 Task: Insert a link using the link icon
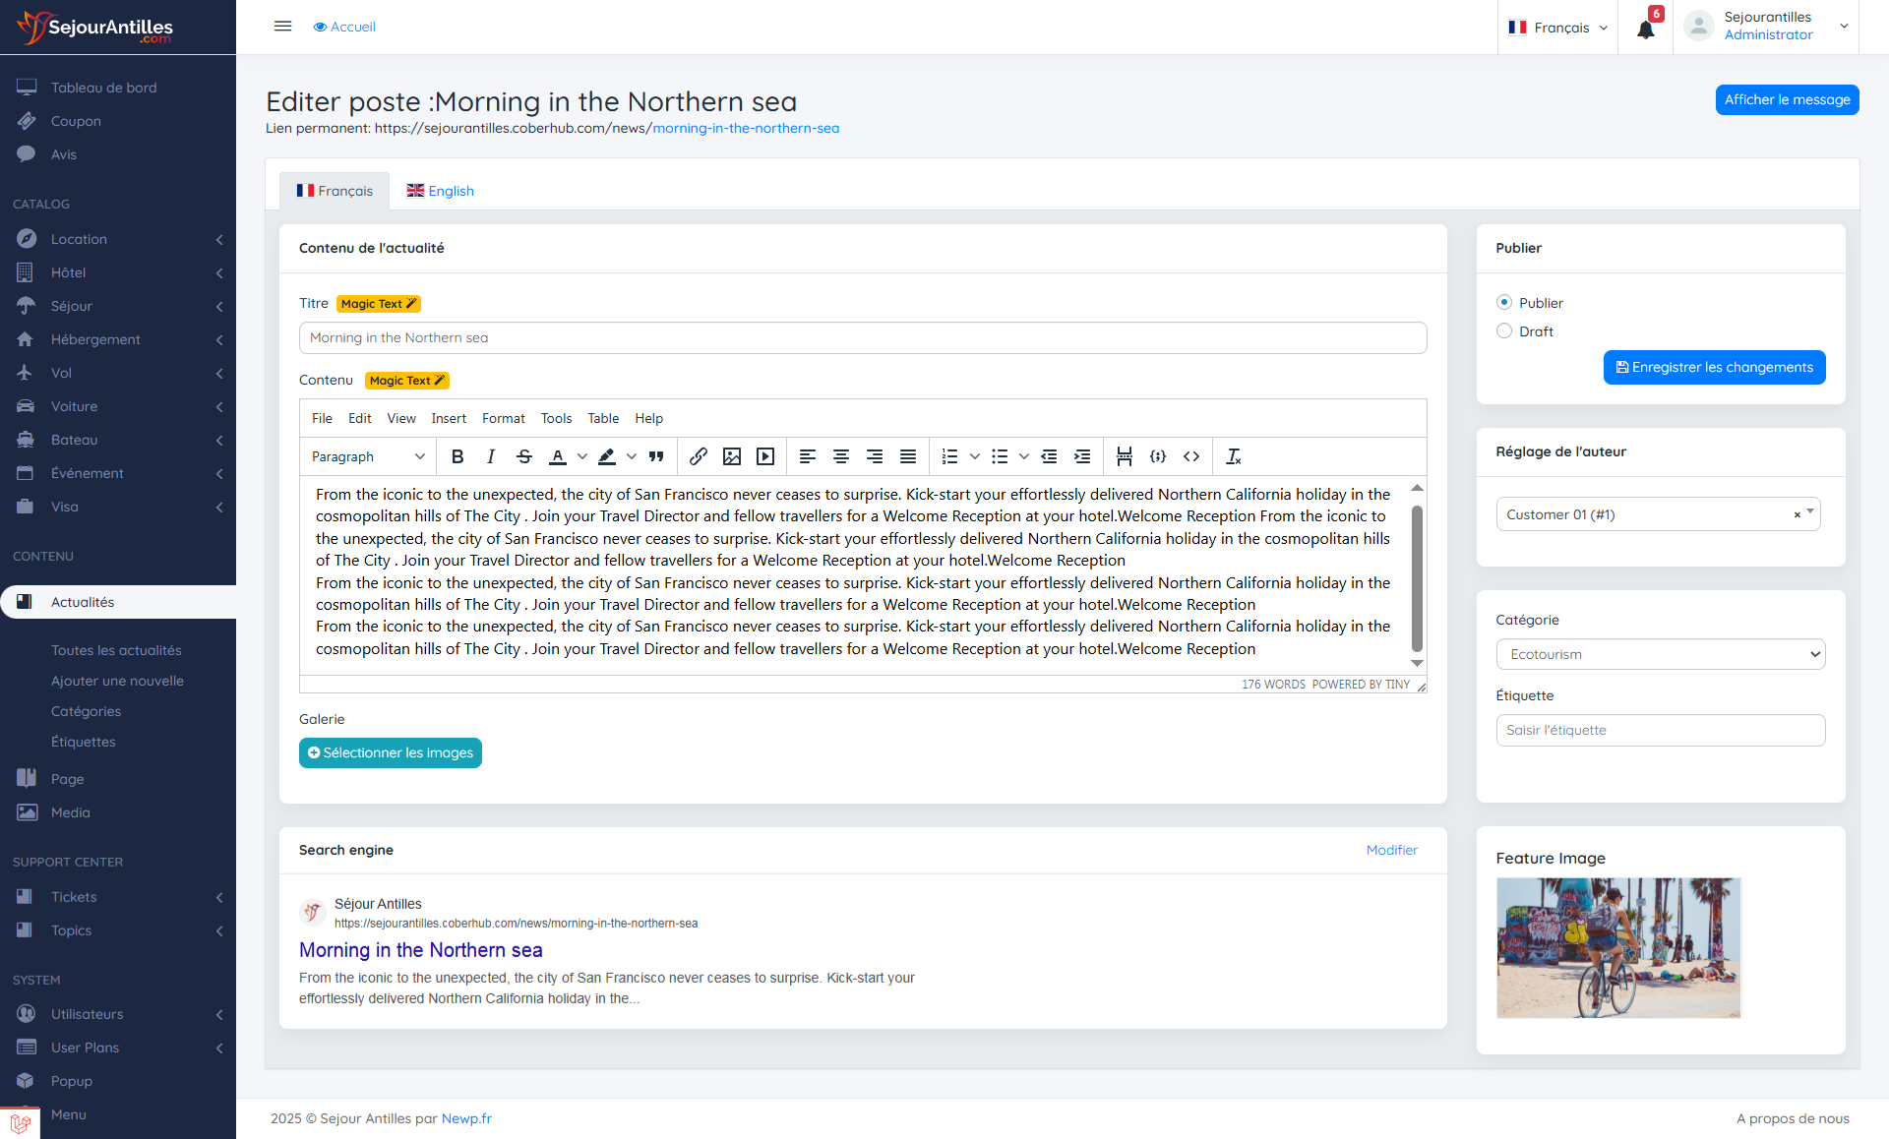tap(699, 456)
